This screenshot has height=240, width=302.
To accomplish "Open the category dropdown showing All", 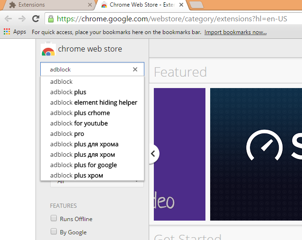I will [97, 184].
